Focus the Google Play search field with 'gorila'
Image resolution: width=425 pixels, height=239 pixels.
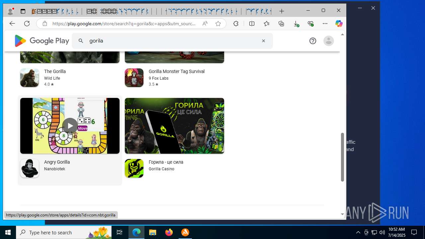click(173, 41)
